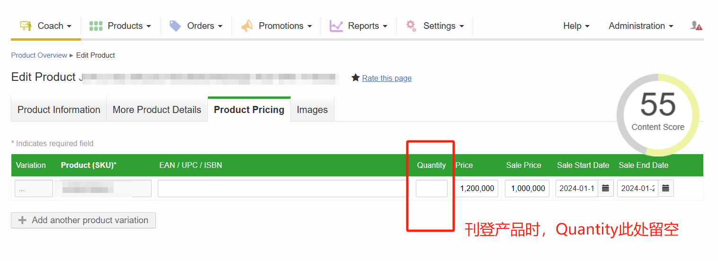Image resolution: width=718 pixels, height=261 pixels.
Task: Click the Promotions megaphone icon
Action: 247,26
